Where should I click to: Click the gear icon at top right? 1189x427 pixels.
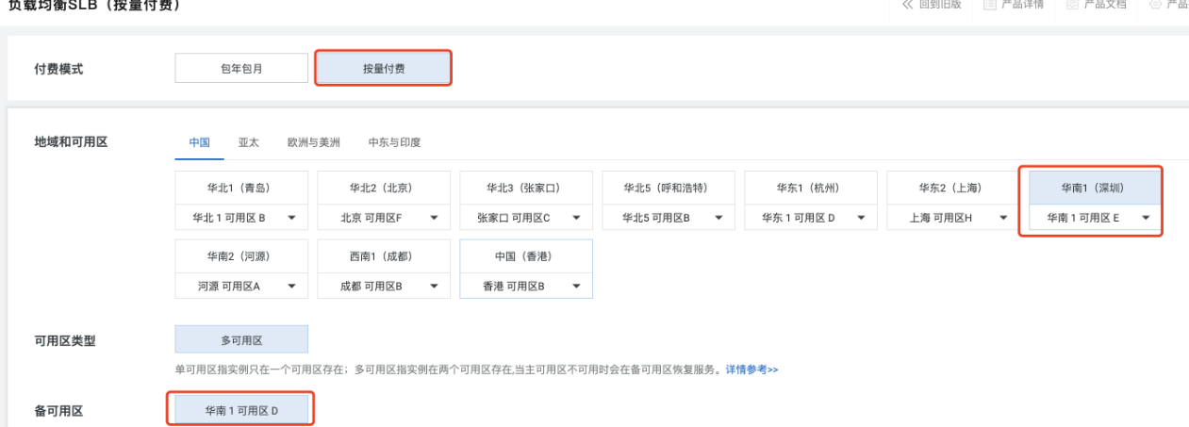click(1155, 4)
